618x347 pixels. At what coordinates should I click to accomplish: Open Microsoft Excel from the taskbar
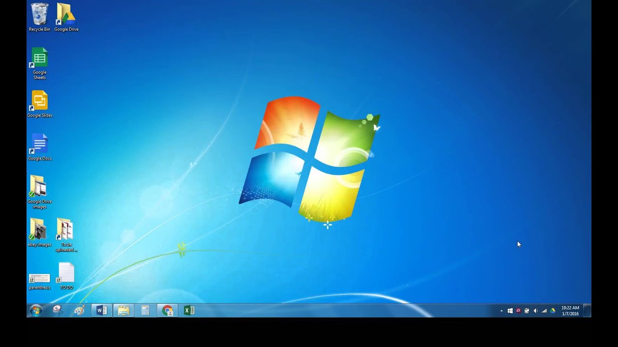pyautogui.click(x=189, y=310)
